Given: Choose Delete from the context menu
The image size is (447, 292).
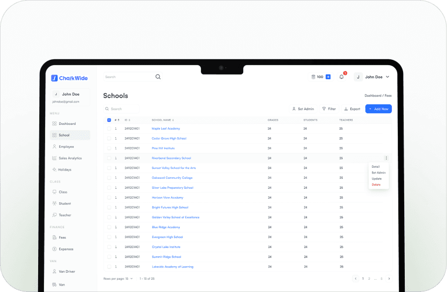Looking at the screenshot, I should (376, 185).
